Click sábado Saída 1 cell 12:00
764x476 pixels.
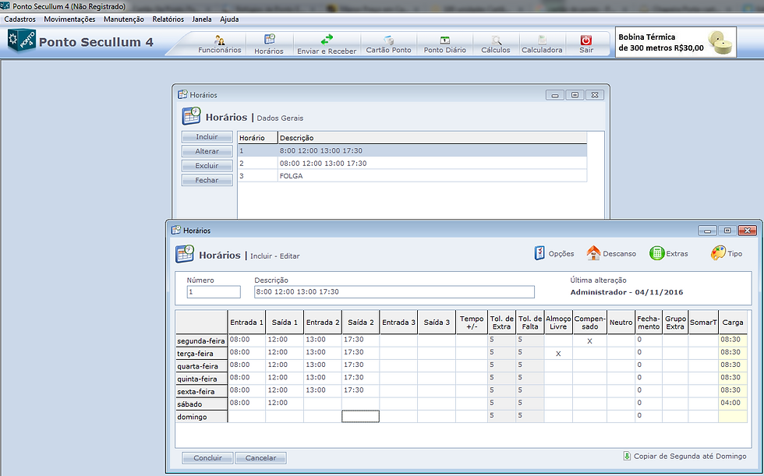click(285, 404)
